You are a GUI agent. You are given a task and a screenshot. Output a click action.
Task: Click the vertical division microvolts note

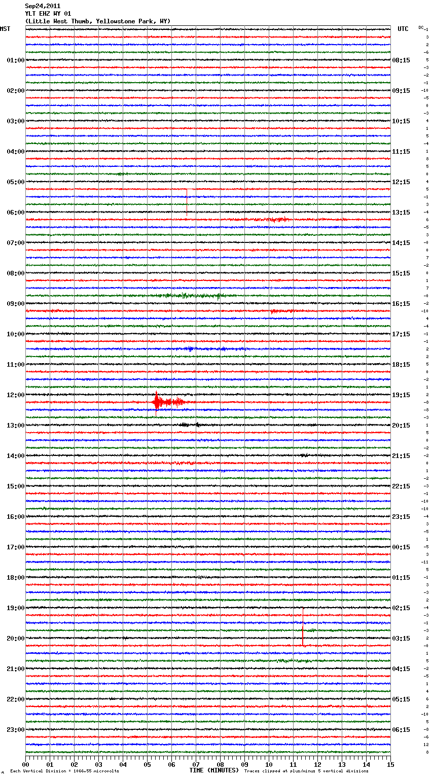point(64,771)
